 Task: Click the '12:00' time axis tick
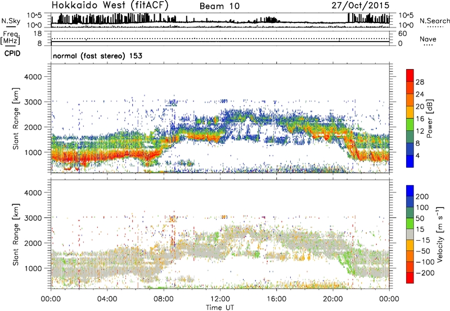(x=220, y=299)
